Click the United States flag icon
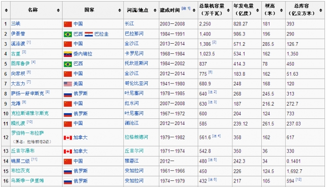Viewport: 326px width, 187px height. (68, 84)
